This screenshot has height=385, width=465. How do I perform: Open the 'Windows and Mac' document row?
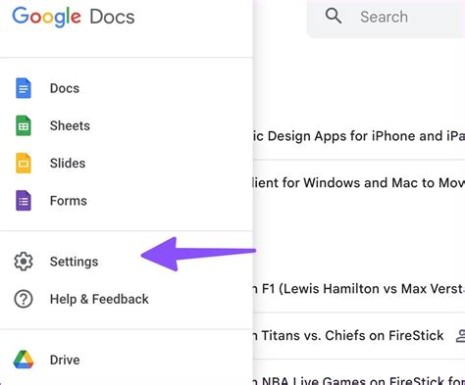click(359, 183)
